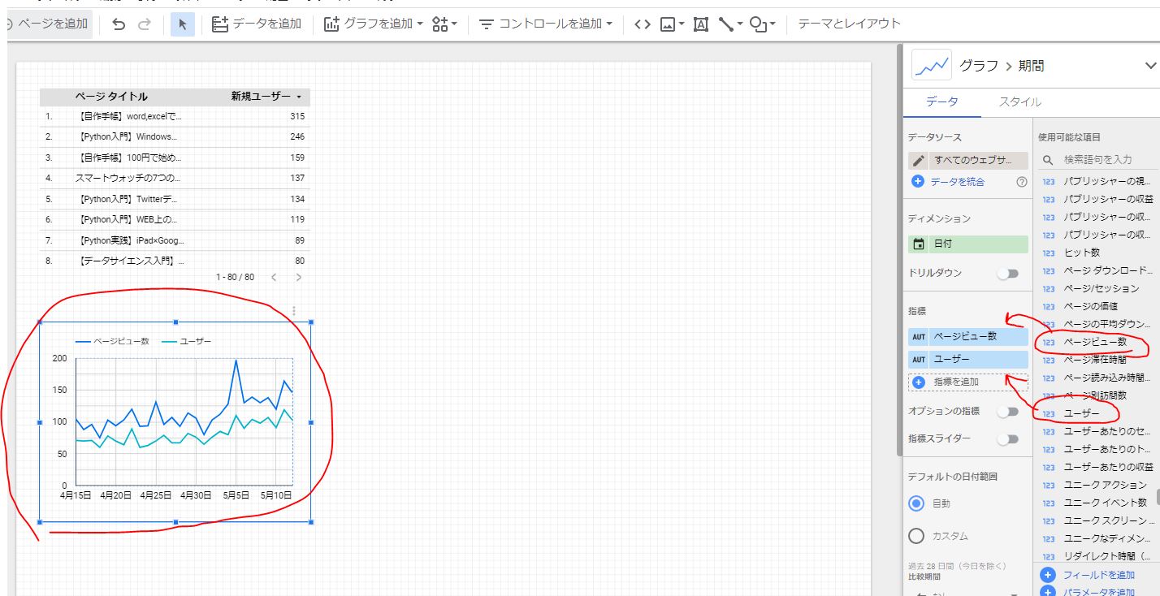Click the データを統合 link
1160x596 pixels.
coord(958,182)
